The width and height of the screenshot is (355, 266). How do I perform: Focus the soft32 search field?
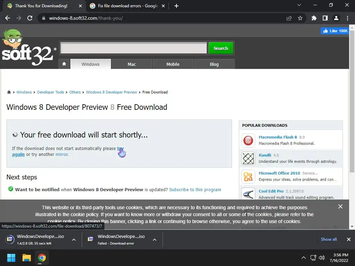tap(133, 48)
